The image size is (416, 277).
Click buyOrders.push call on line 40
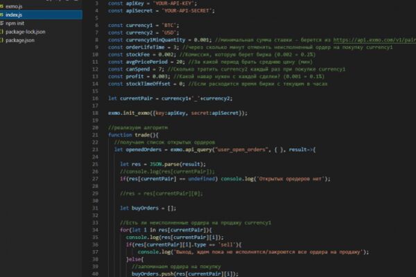[153, 274]
